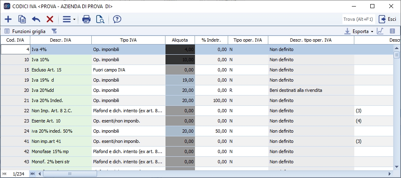Click the Print icon
Image resolution: width=401 pixels, height=178 pixels.
coord(86,19)
